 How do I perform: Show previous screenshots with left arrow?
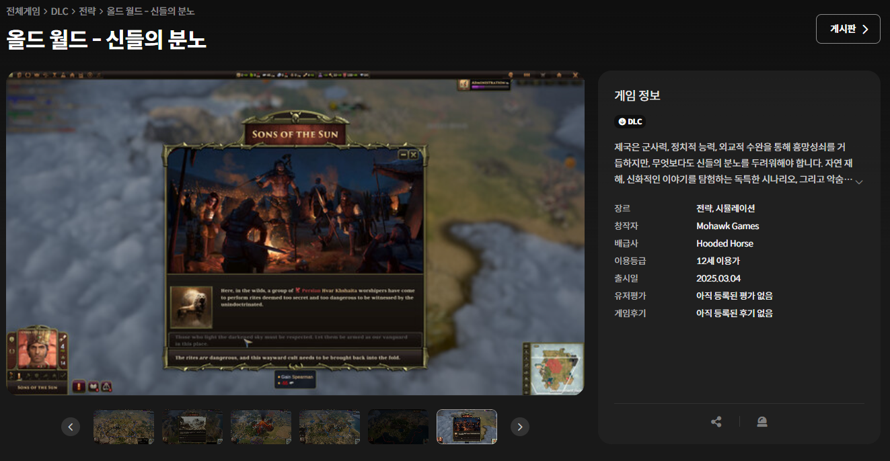pyautogui.click(x=71, y=427)
